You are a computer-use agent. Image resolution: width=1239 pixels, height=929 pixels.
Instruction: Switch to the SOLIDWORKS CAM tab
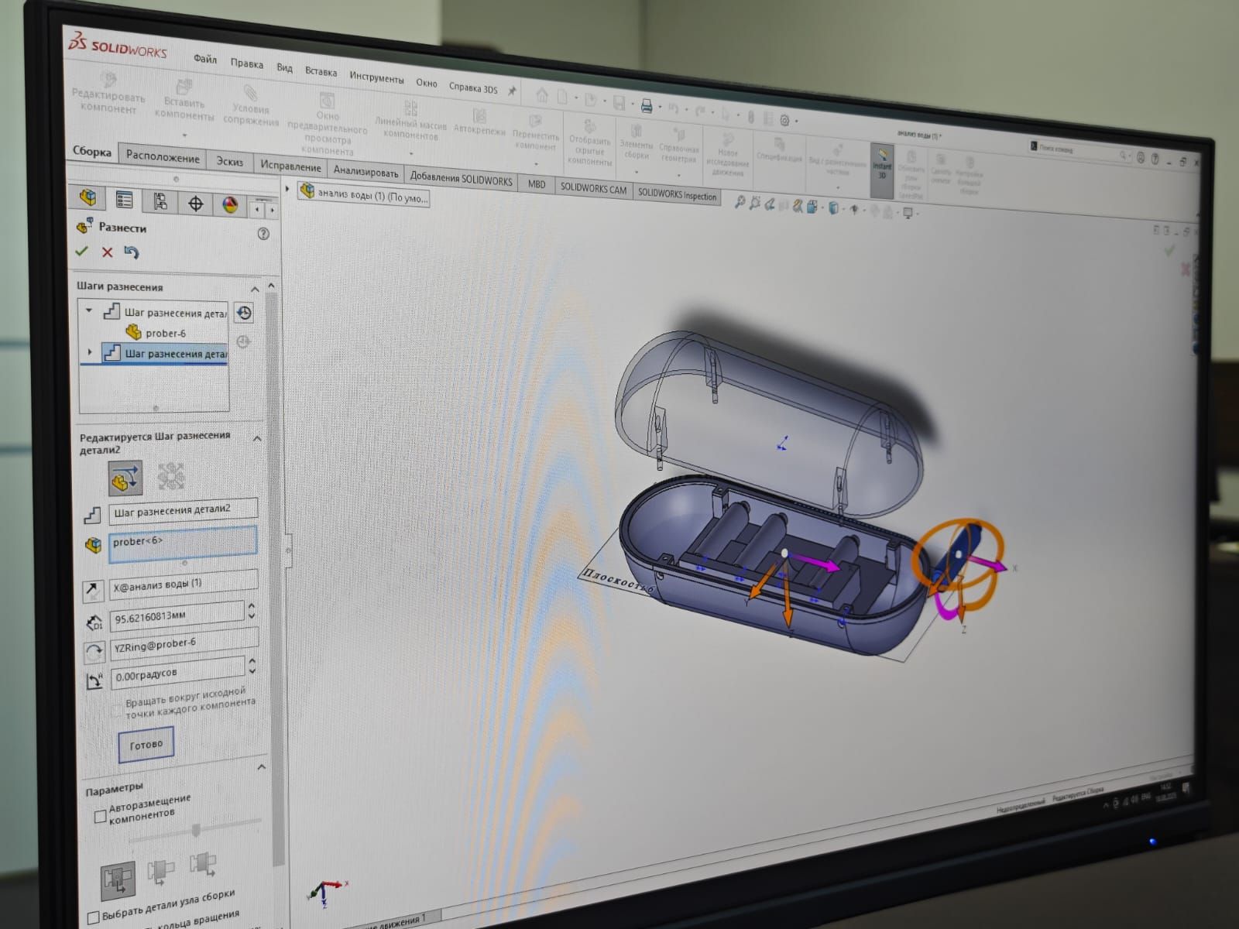593,188
